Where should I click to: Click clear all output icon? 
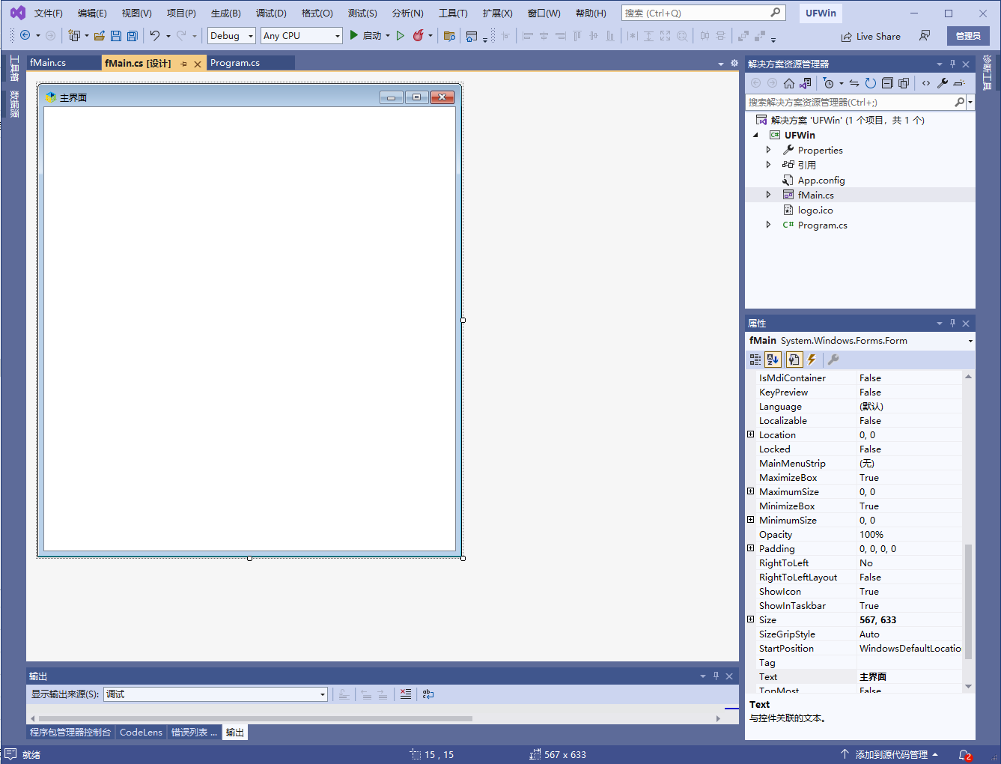(x=406, y=694)
